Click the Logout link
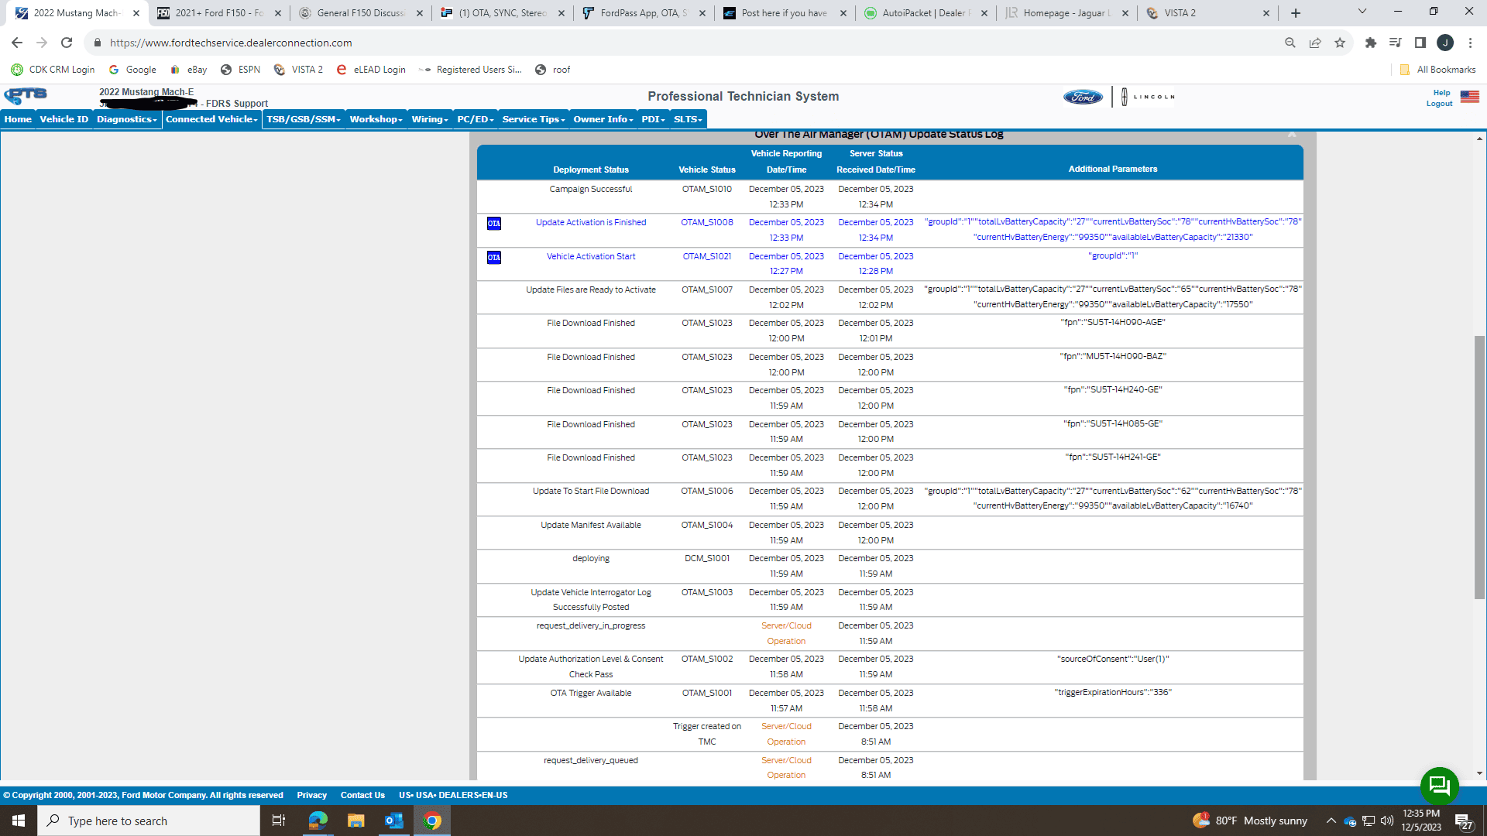 tap(1439, 104)
